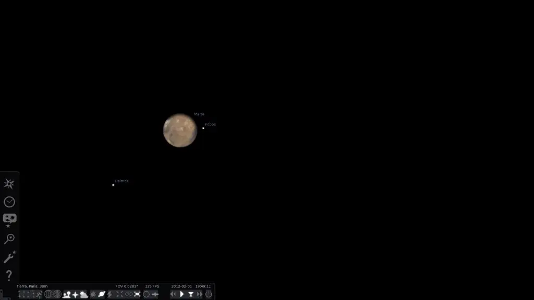Open the Configuration window
This screenshot has height=300, width=534.
(9, 256)
